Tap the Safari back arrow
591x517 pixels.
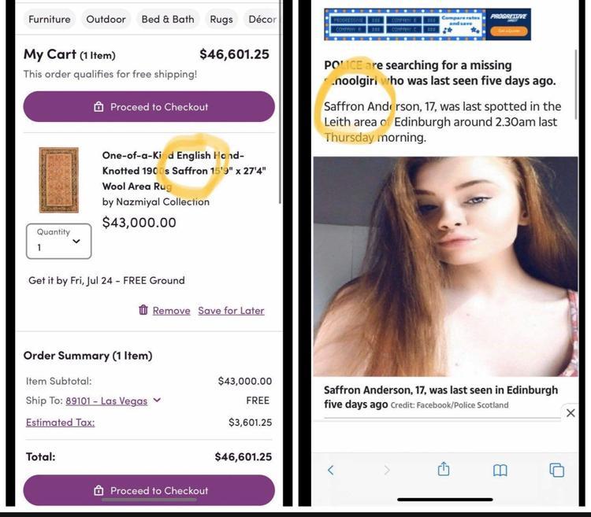[330, 470]
